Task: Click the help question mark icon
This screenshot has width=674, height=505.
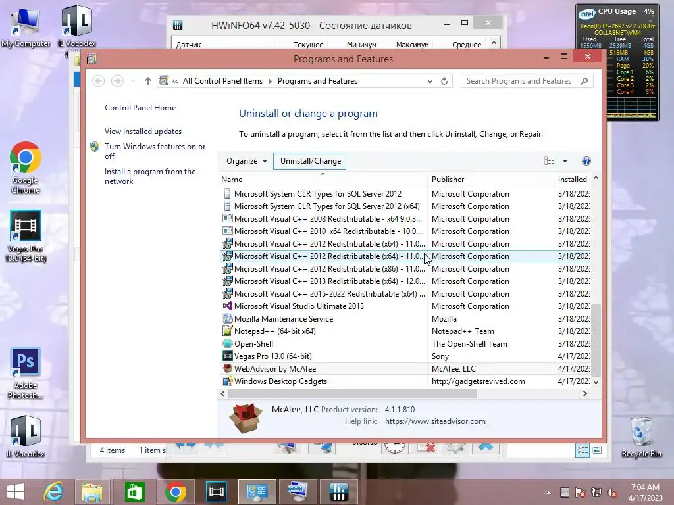Action: pyautogui.click(x=586, y=161)
